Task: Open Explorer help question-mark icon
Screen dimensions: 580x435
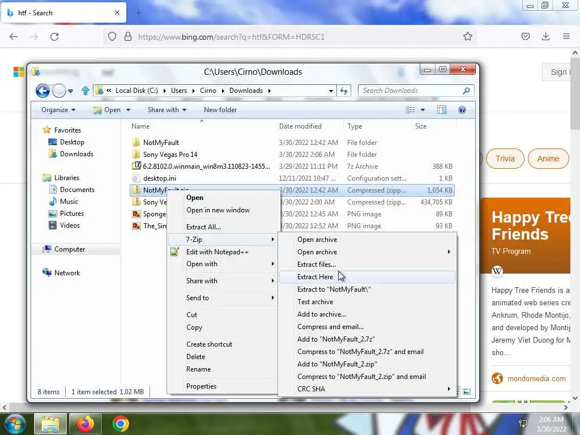Action: tap(462, 110)
